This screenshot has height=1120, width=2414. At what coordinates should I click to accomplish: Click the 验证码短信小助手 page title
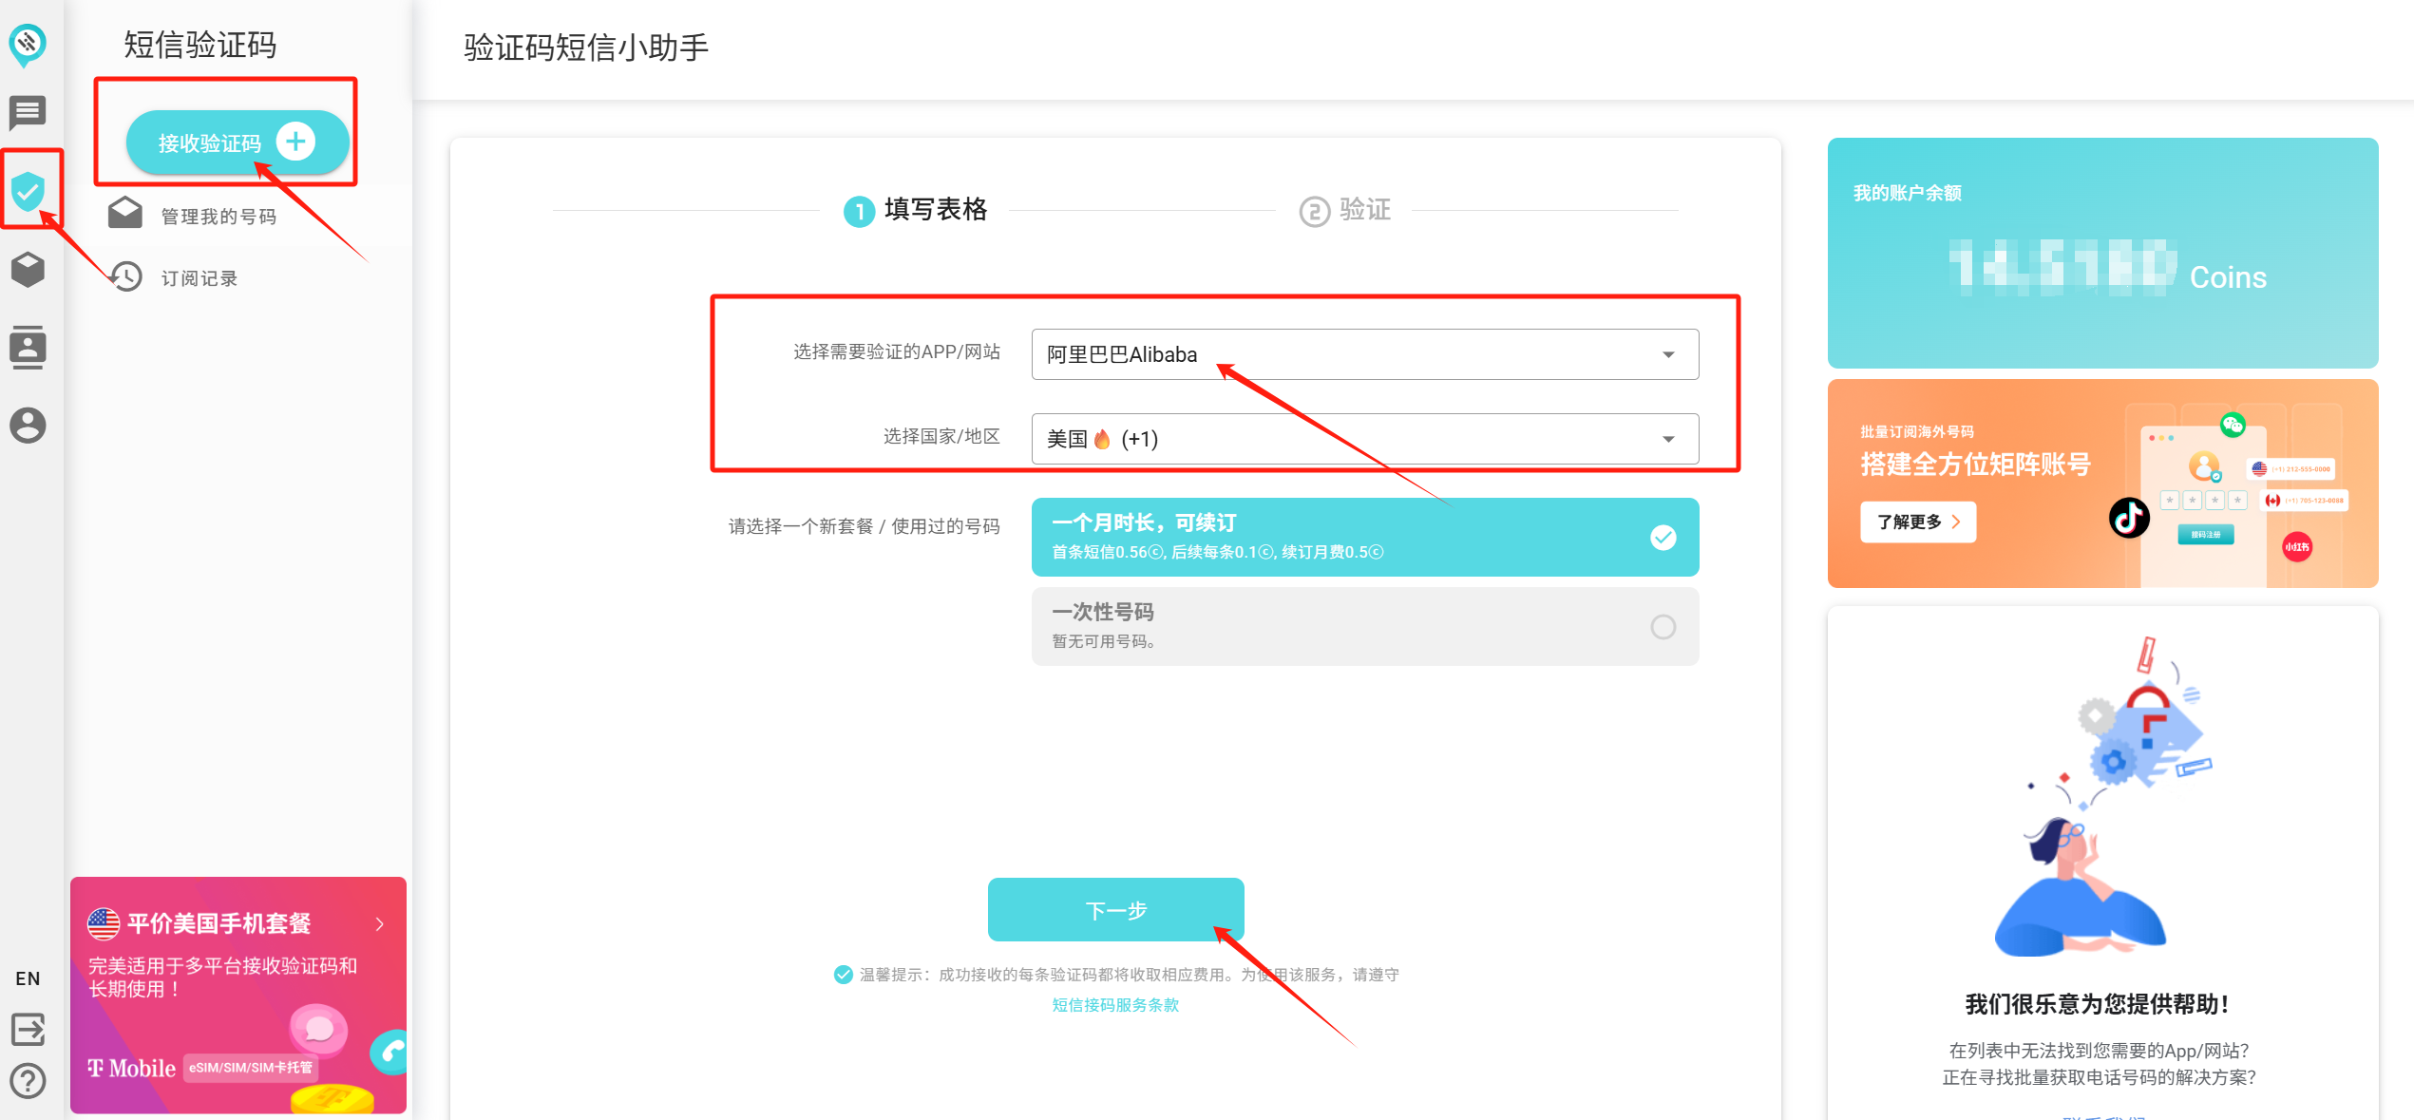[x=586, y=47]
